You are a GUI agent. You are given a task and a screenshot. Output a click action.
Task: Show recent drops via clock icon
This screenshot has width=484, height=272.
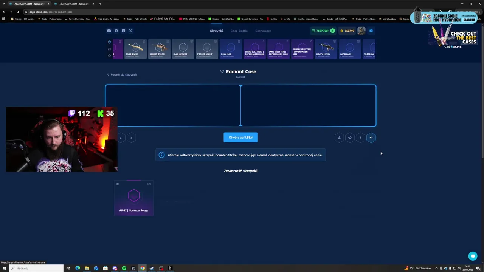(x=109, y=42)
